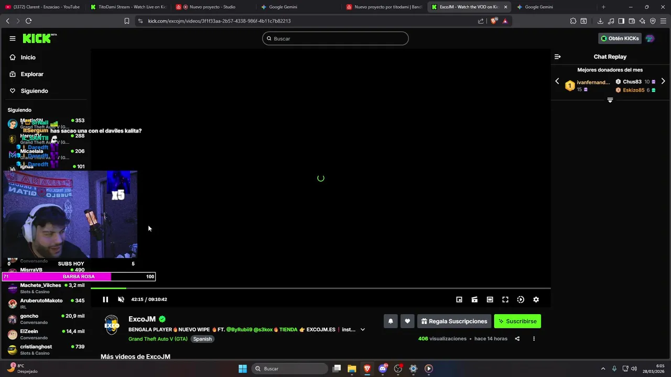This screenshot has height=377, width=671.
Task: Open the Brave Shields lion icon
Action: click(x=495, y=21)
